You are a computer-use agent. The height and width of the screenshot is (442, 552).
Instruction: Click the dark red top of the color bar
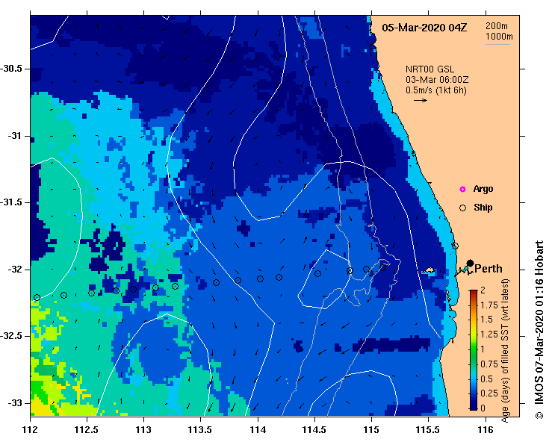pos(474,293)
